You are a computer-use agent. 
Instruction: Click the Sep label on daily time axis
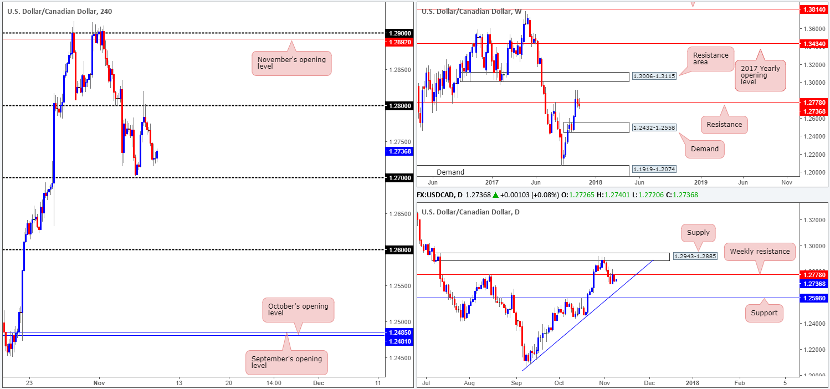click(517, 382)
